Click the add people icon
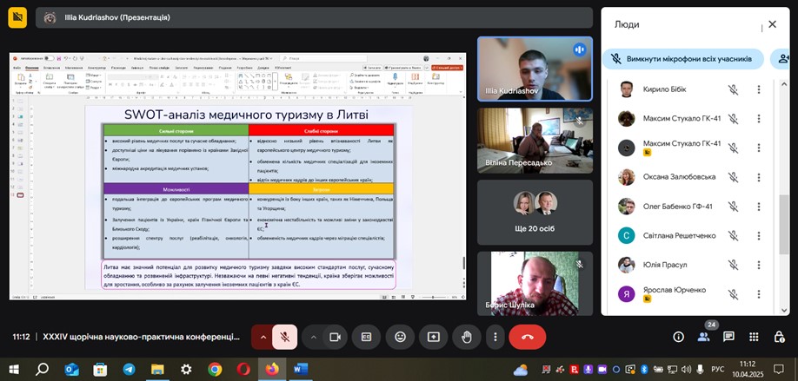798x381 pixels. [x=780, y=58]
